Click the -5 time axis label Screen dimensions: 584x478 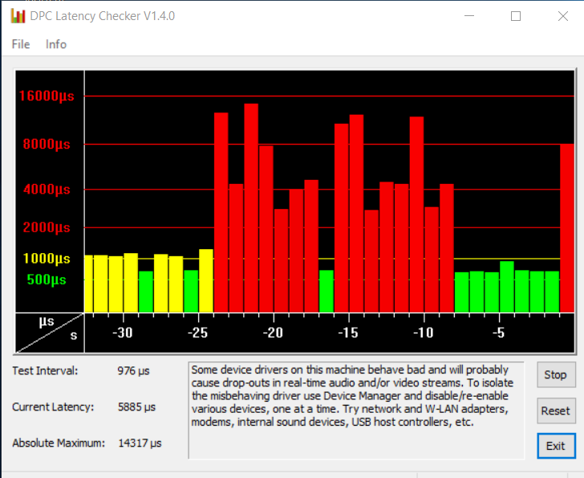(x=499, y=333)
